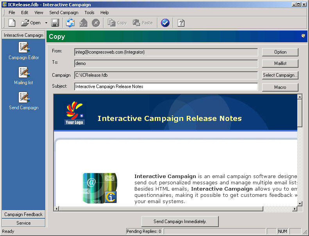Click the blue checkmark toolbar icon
This screenshot has width=309, height=236.
[x=165, y=23]
